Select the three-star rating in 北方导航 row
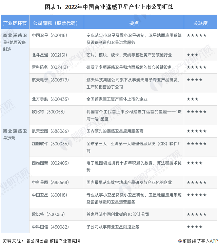The width and height of the screenshot is (218, 248). click(x=193, y=99)
